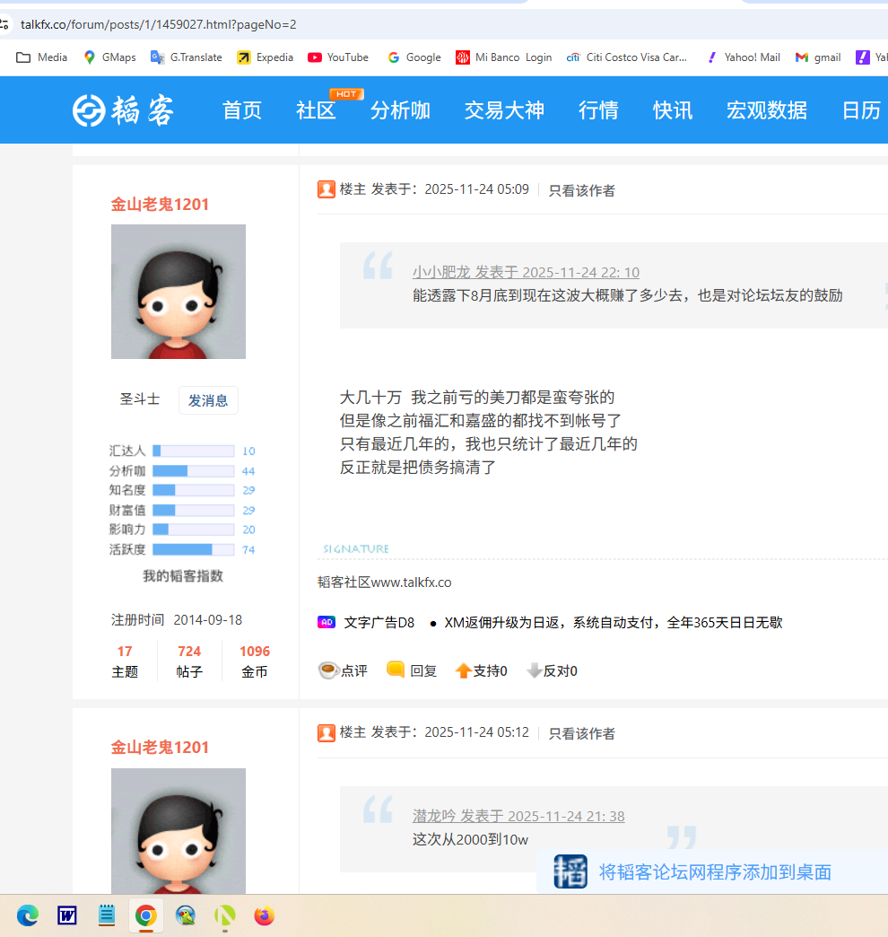Open the 宏观数据 navigation item

tap(766, 110)
